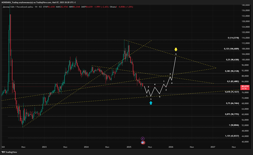
Task: Click the 2024 label on time axis
Action: tap(86, 147)
